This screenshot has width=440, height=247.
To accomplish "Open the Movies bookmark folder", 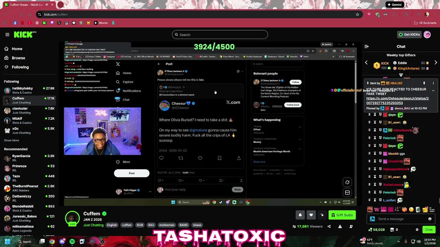I will (x=101, y=23).
